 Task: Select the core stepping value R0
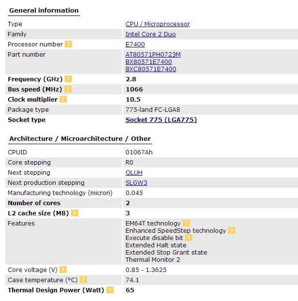coord(129,163)
